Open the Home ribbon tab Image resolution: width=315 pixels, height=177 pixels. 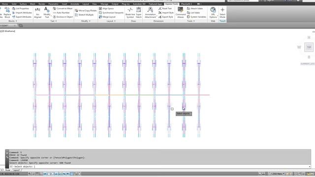pyautogui.click(x=5, y=4)
